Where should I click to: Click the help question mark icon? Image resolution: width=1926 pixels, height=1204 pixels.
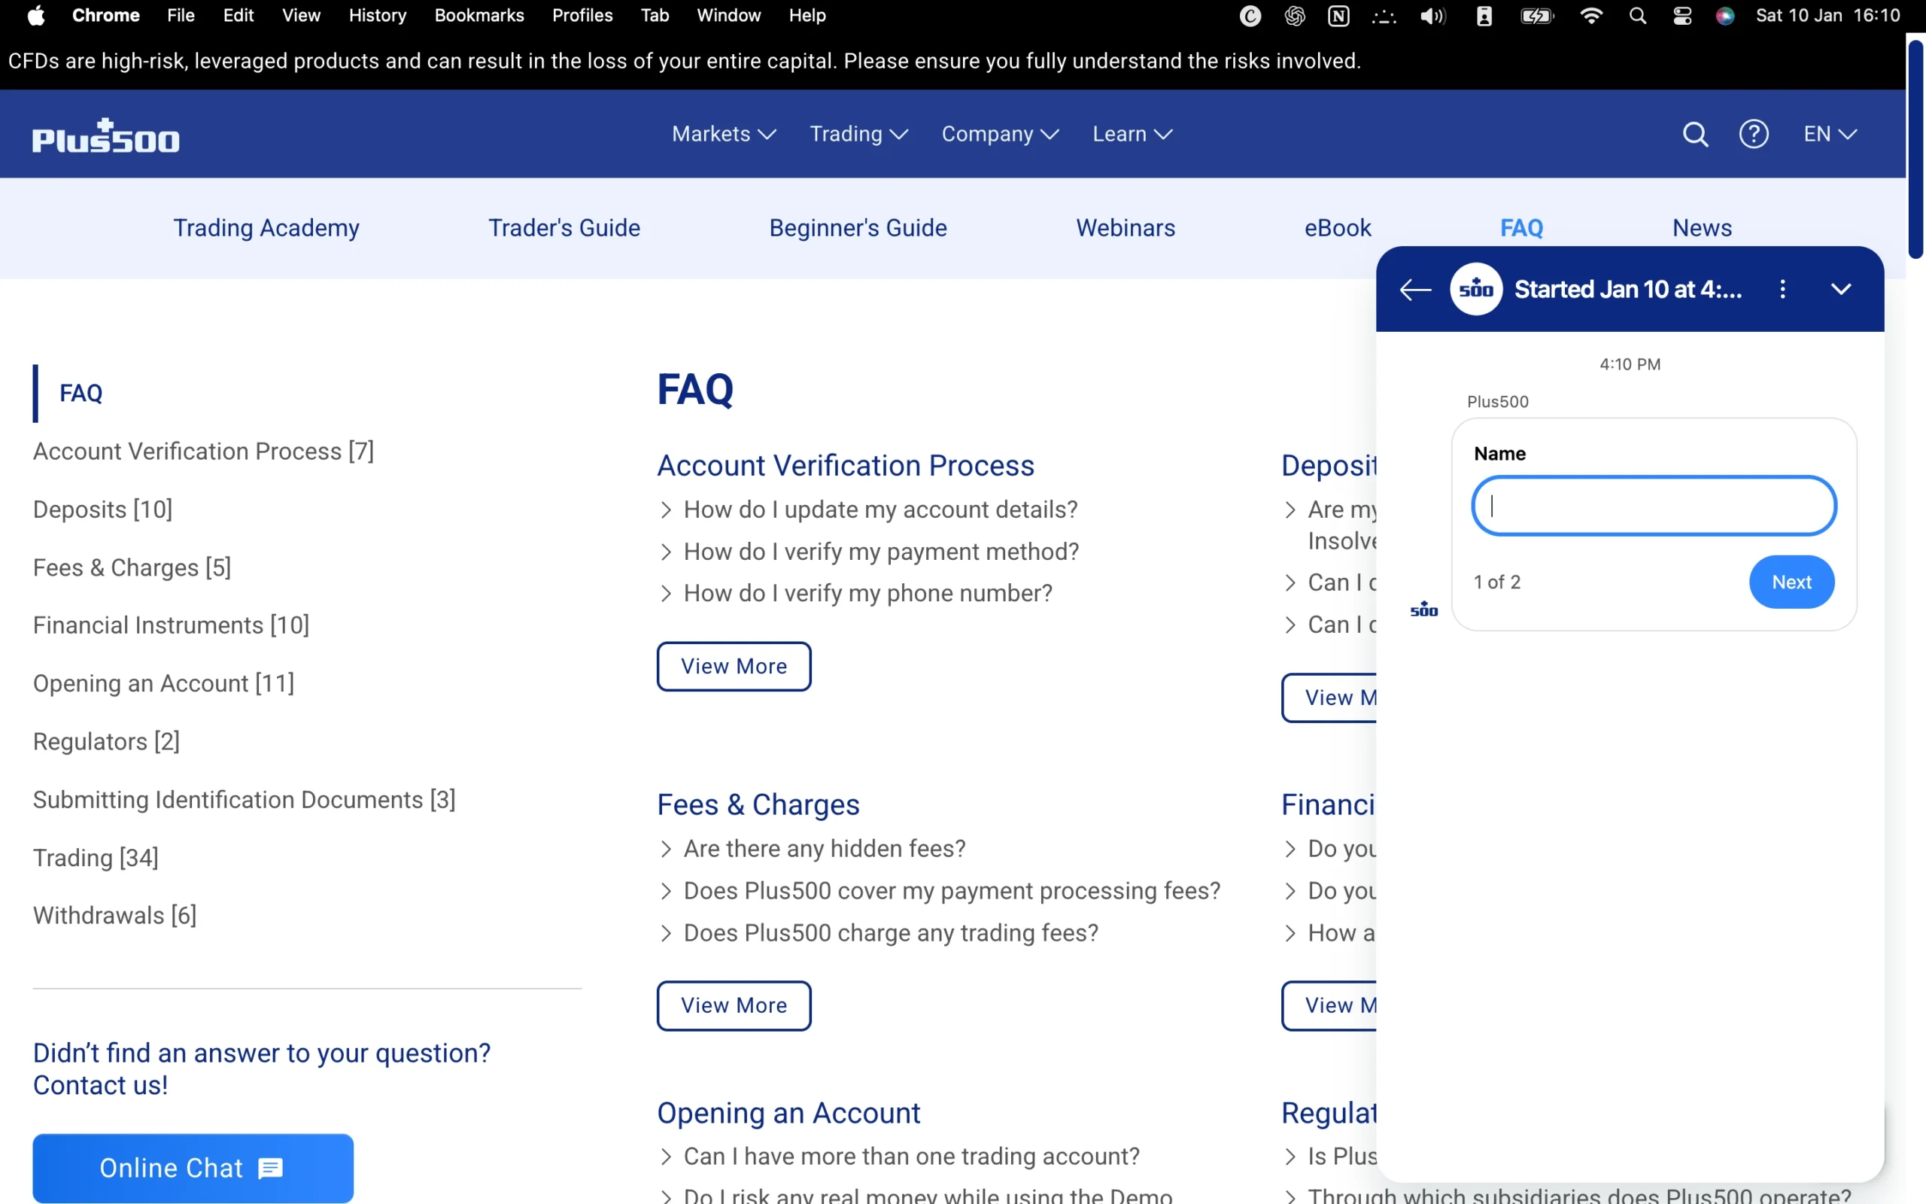pyautogui.click(x=1753, y=134)
